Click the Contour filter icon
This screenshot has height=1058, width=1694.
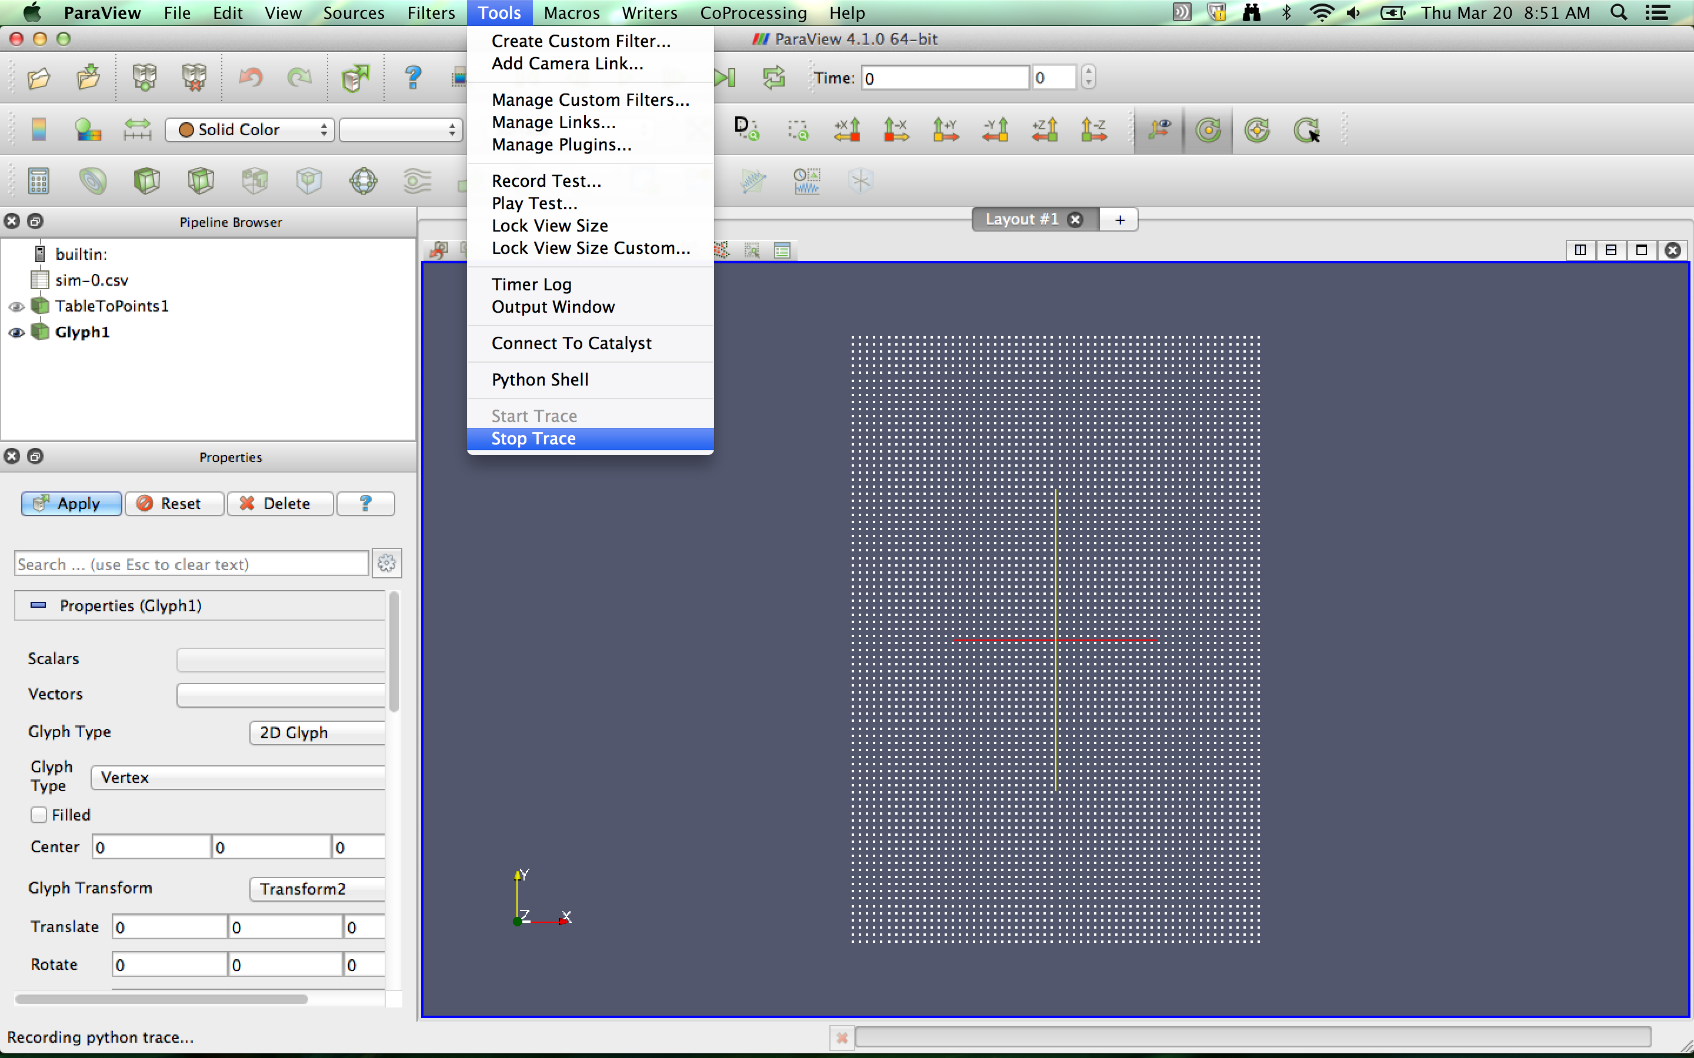point(92,181)
